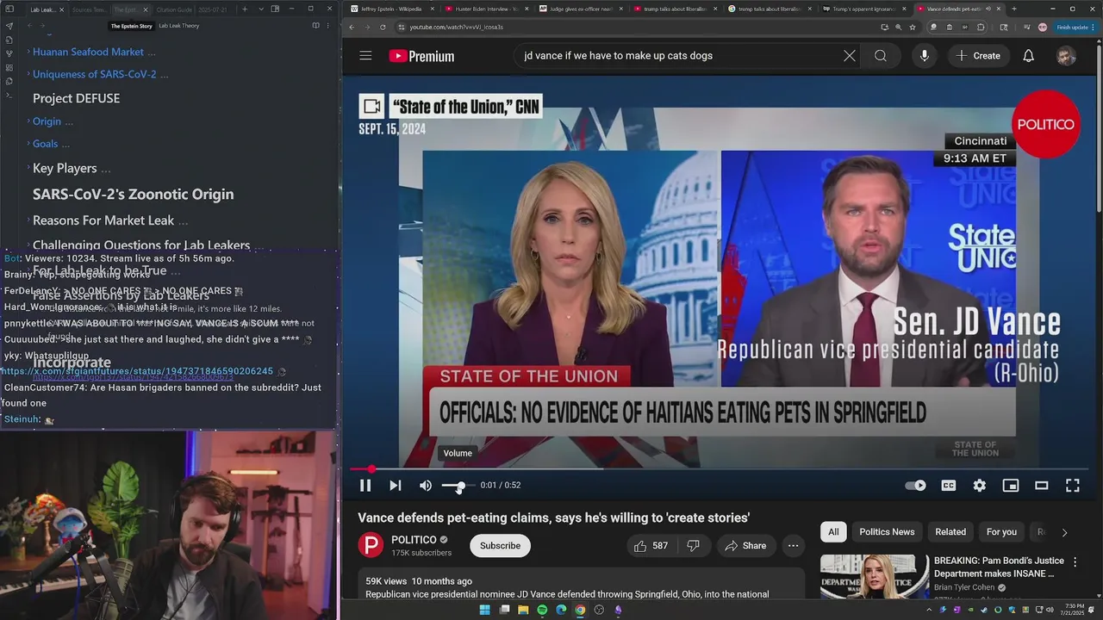Like the video with thumbs up
The image size is (1103, 620).
point(651,546)
